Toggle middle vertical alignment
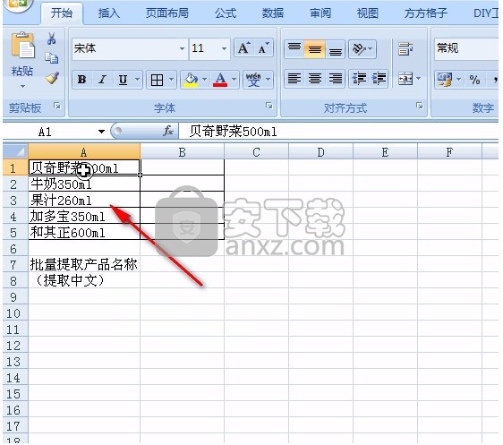This screenshot has height=445, width=503. point(315,48)
